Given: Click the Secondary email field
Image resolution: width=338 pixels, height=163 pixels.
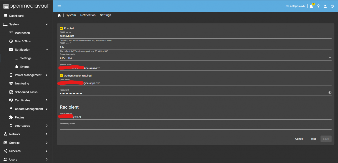Looking at the screenshot, I should (x=195, y=127).
